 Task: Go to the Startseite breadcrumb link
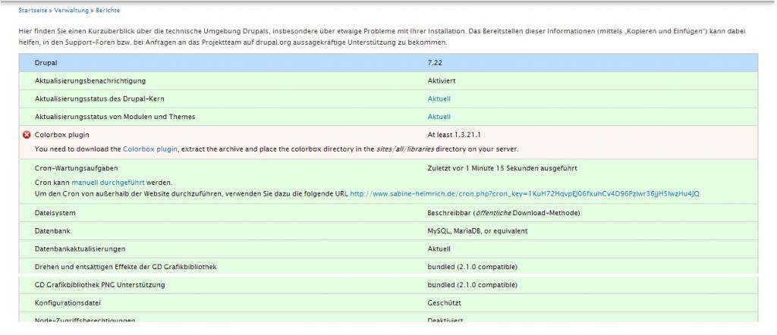(x=34, y=11)
